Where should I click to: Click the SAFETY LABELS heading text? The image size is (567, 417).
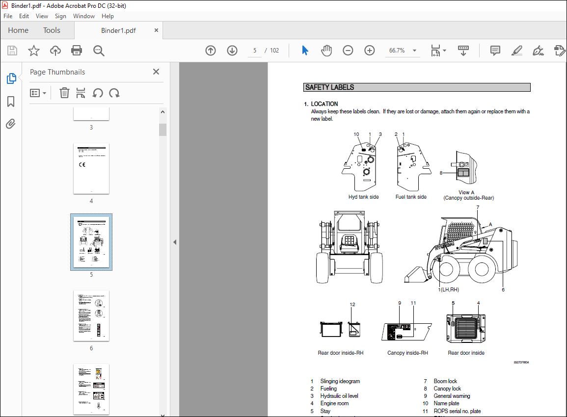tap(329, 87)
